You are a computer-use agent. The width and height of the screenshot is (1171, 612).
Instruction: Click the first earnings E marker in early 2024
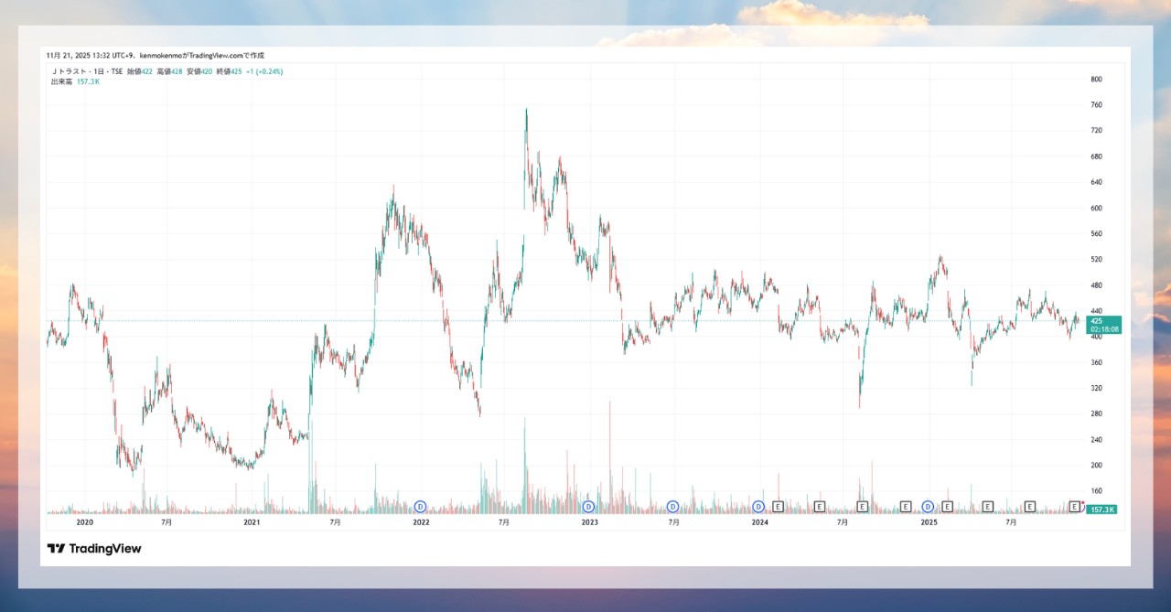(x=778, y=506)
